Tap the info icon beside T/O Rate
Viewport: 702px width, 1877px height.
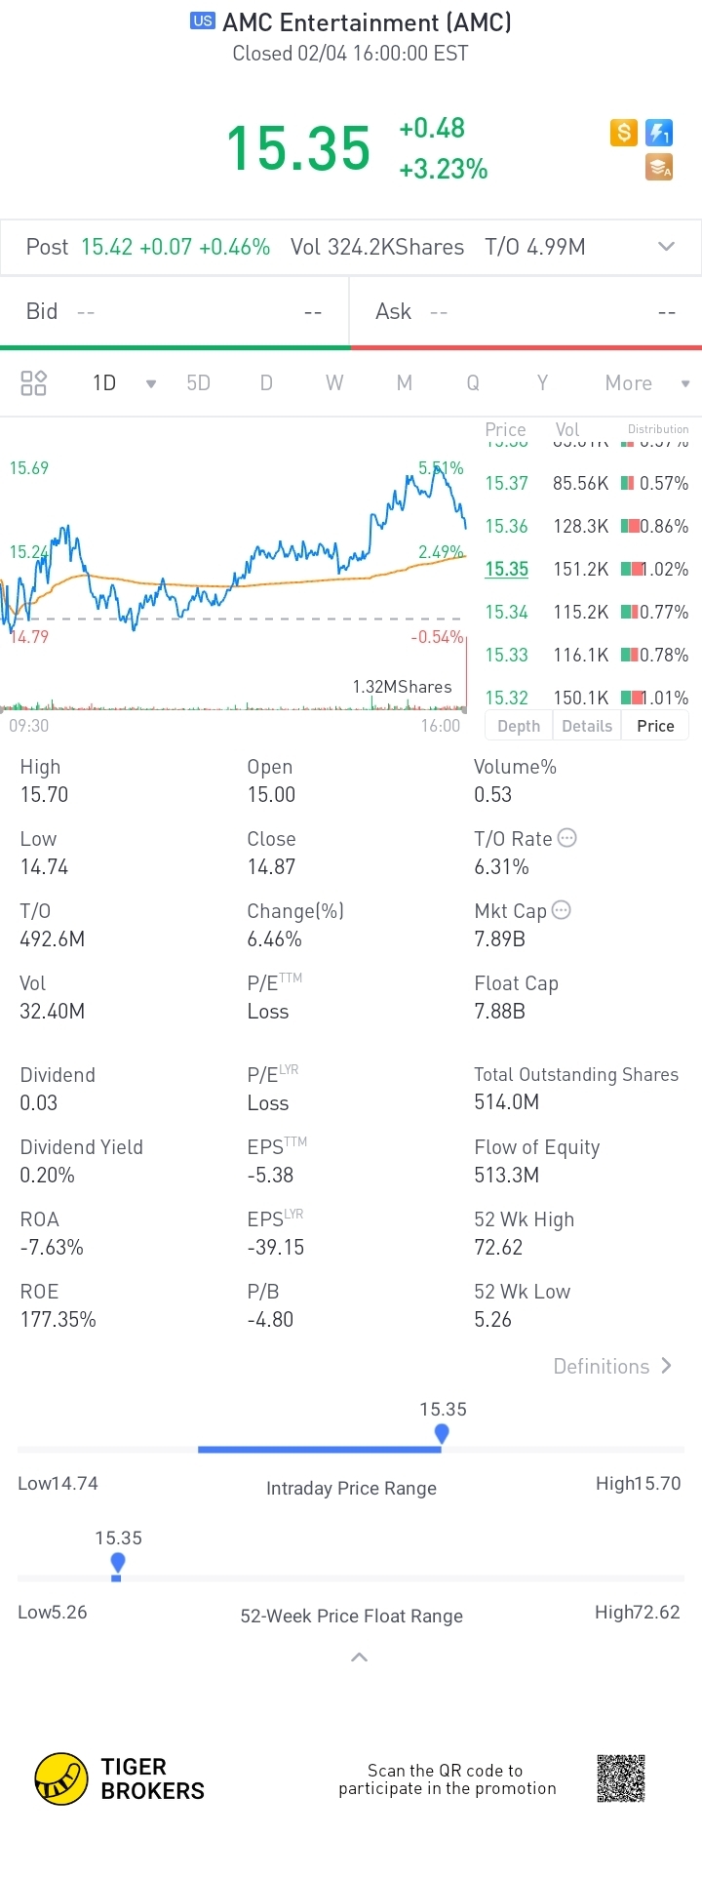point(566,838)
